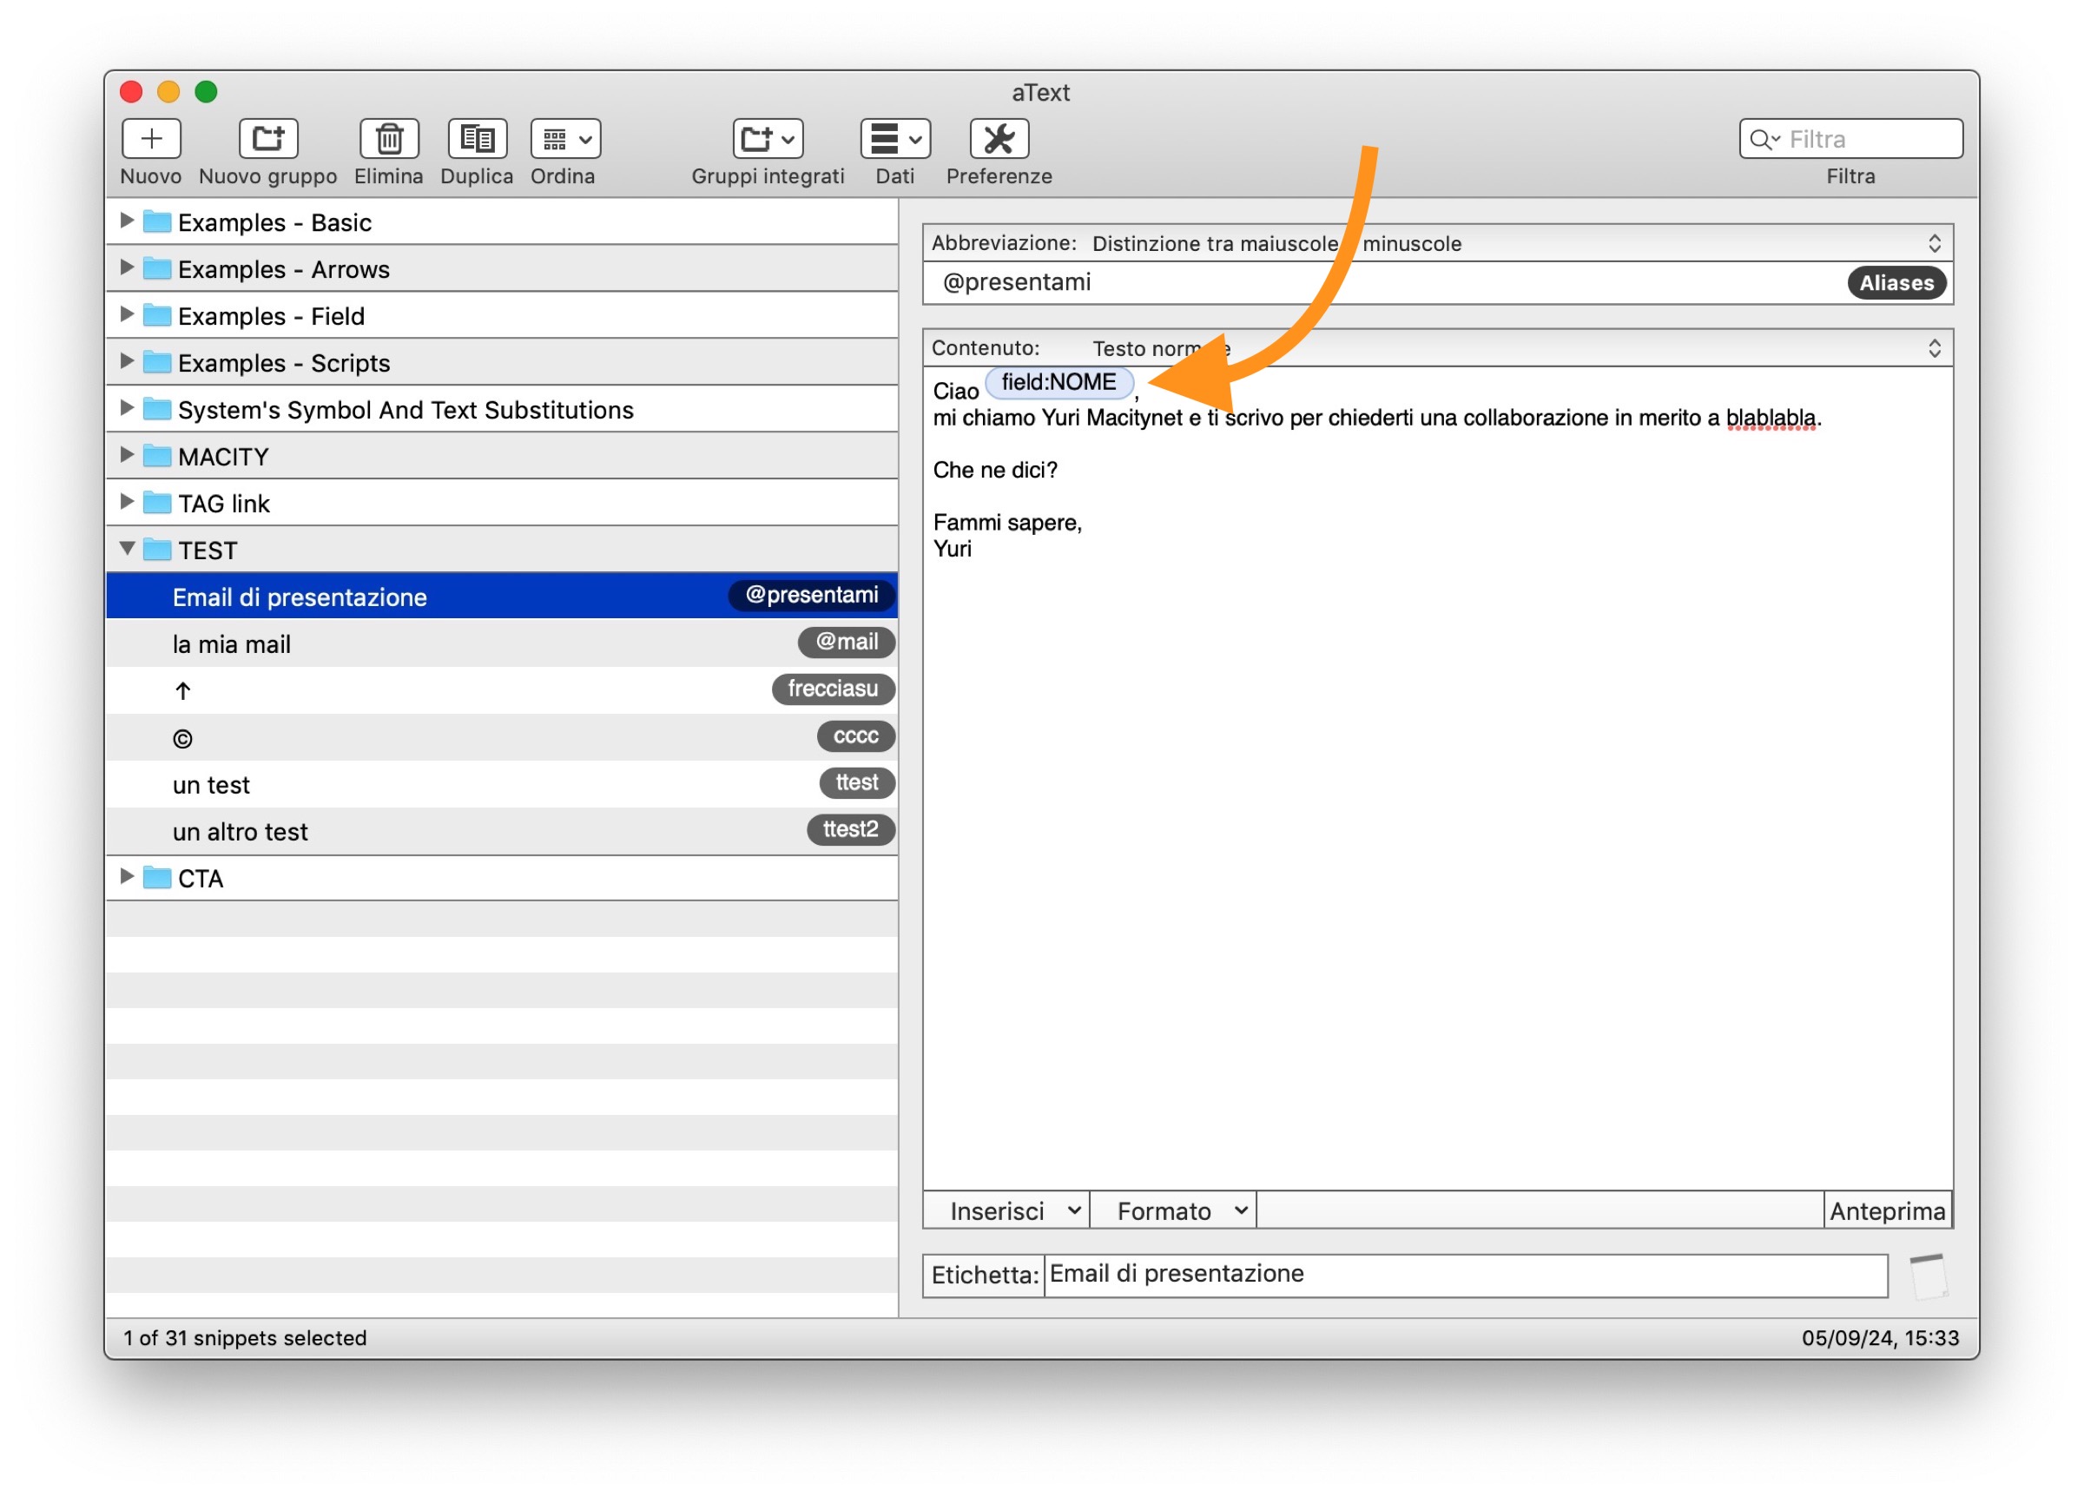This screenshot has height=1497, width=2084.
Task: Collapse the TEST folder
Action: 127,549
